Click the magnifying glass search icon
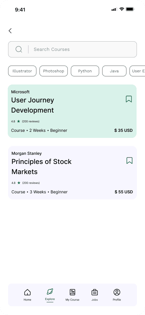 coord(19,49)
